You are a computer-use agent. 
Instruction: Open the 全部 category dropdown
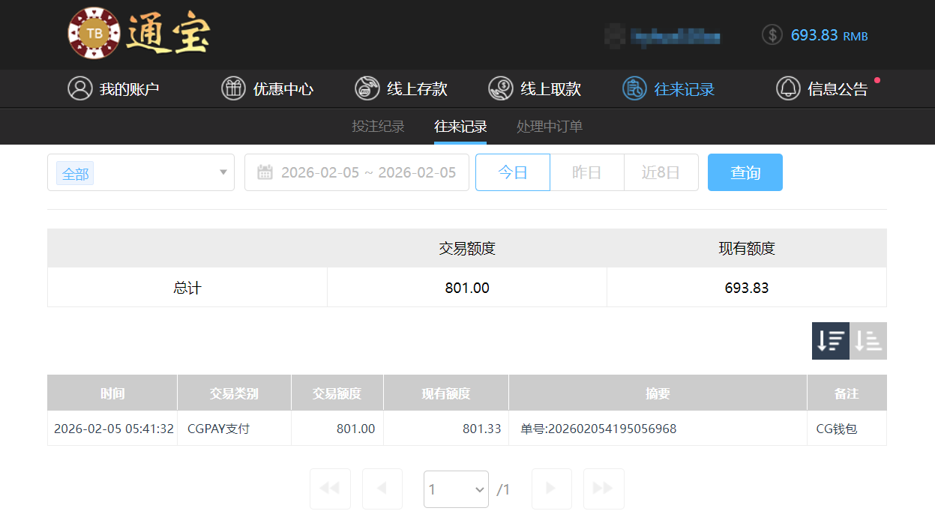pos(141,172)
